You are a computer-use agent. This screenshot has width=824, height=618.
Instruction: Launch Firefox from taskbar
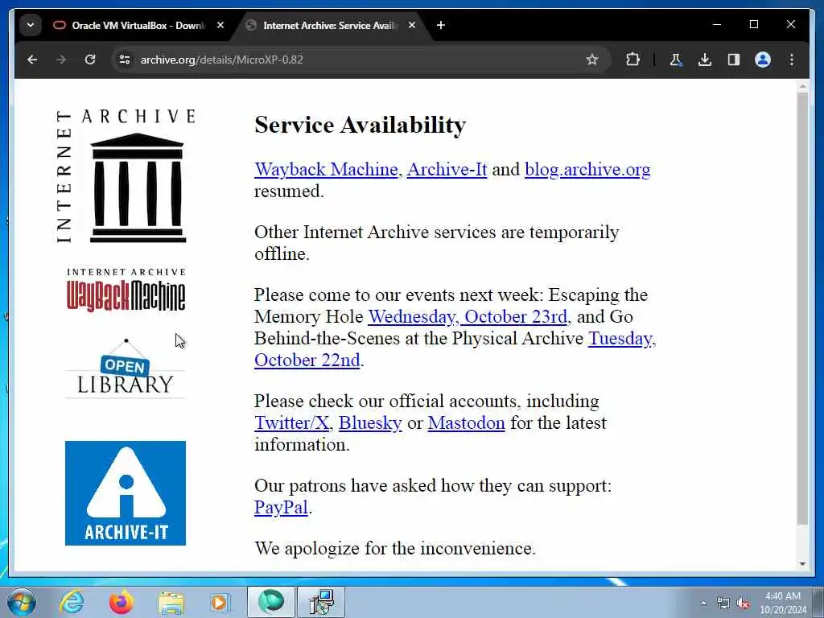click(x=122, y=602)
